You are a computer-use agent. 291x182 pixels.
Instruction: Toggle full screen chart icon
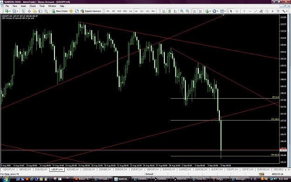coord(77,11)
